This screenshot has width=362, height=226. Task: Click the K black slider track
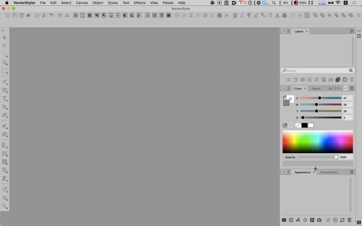tap(321, 118)
